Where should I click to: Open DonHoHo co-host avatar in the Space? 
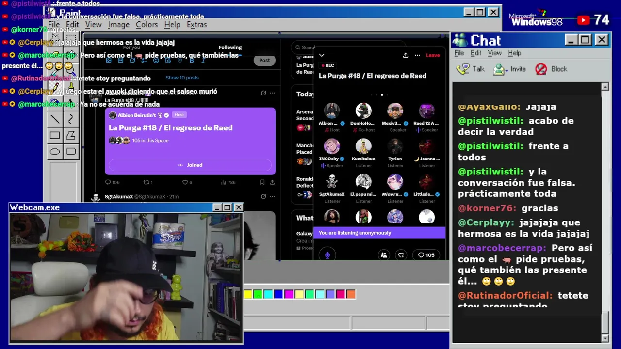[363, 111]
